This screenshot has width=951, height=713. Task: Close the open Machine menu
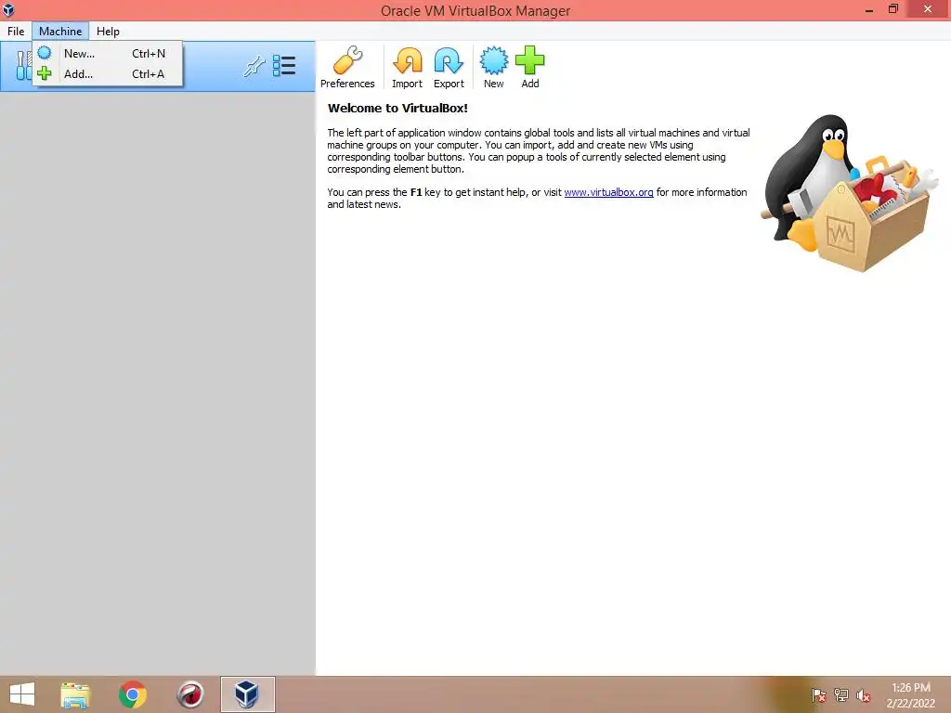coord(60,31)
